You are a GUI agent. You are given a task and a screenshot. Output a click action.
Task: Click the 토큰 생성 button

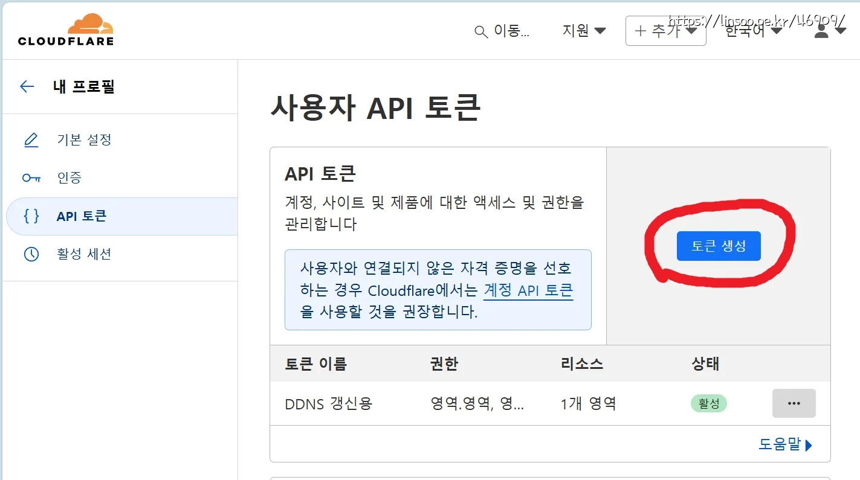(719, 246)
